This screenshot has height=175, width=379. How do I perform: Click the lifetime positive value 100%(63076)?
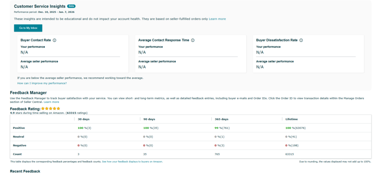point(295,128)
